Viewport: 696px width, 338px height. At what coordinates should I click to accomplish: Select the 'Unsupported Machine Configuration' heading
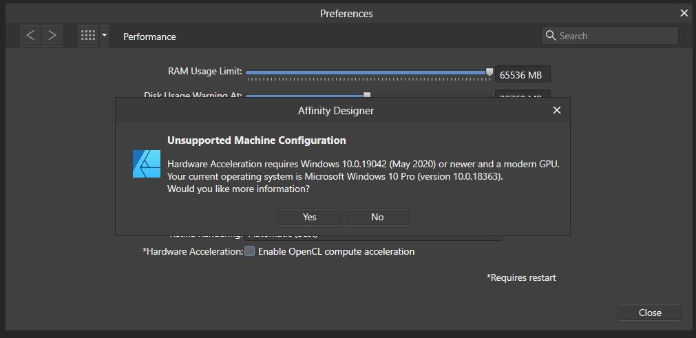coord(257,140)
